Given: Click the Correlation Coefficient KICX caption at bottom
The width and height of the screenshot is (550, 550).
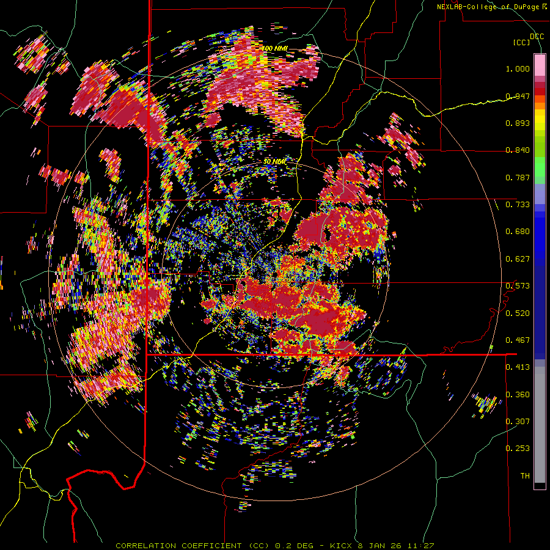Looking at the screenshot, I should pos(274,546).
